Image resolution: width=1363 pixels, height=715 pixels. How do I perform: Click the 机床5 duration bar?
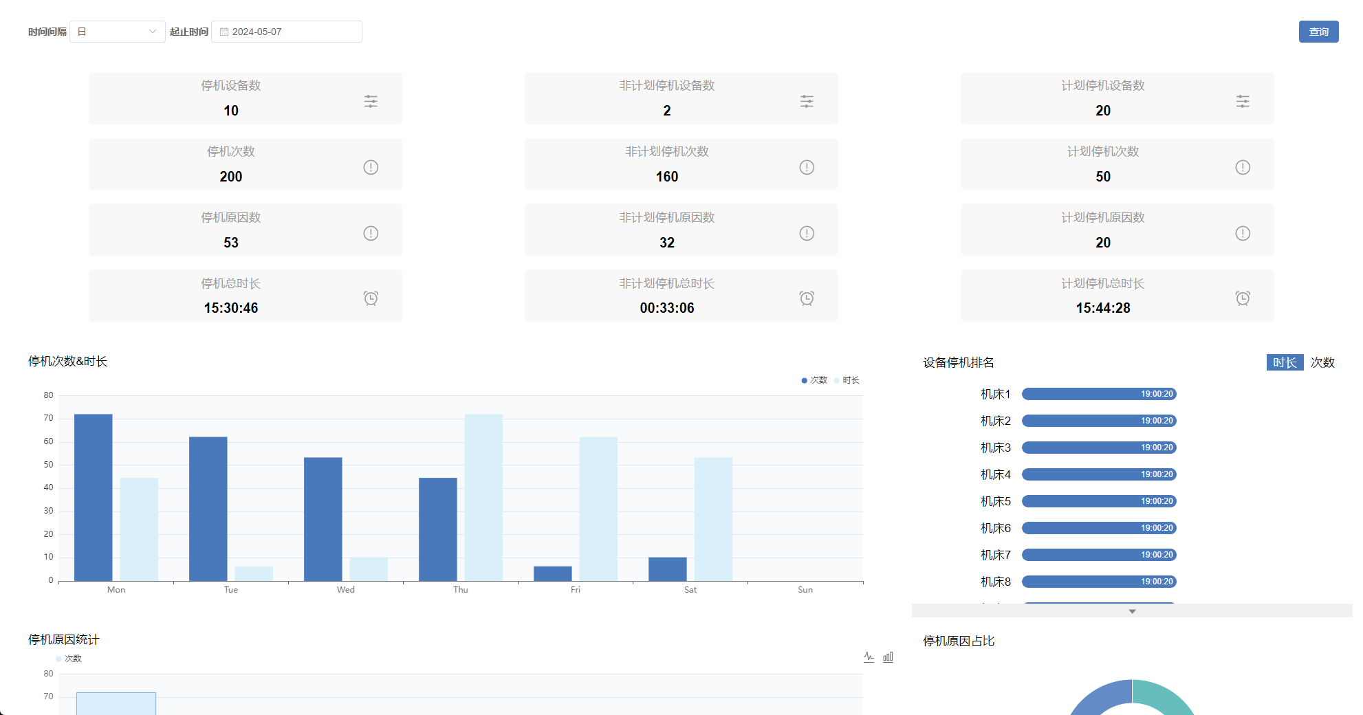(x=1099, y=501)
